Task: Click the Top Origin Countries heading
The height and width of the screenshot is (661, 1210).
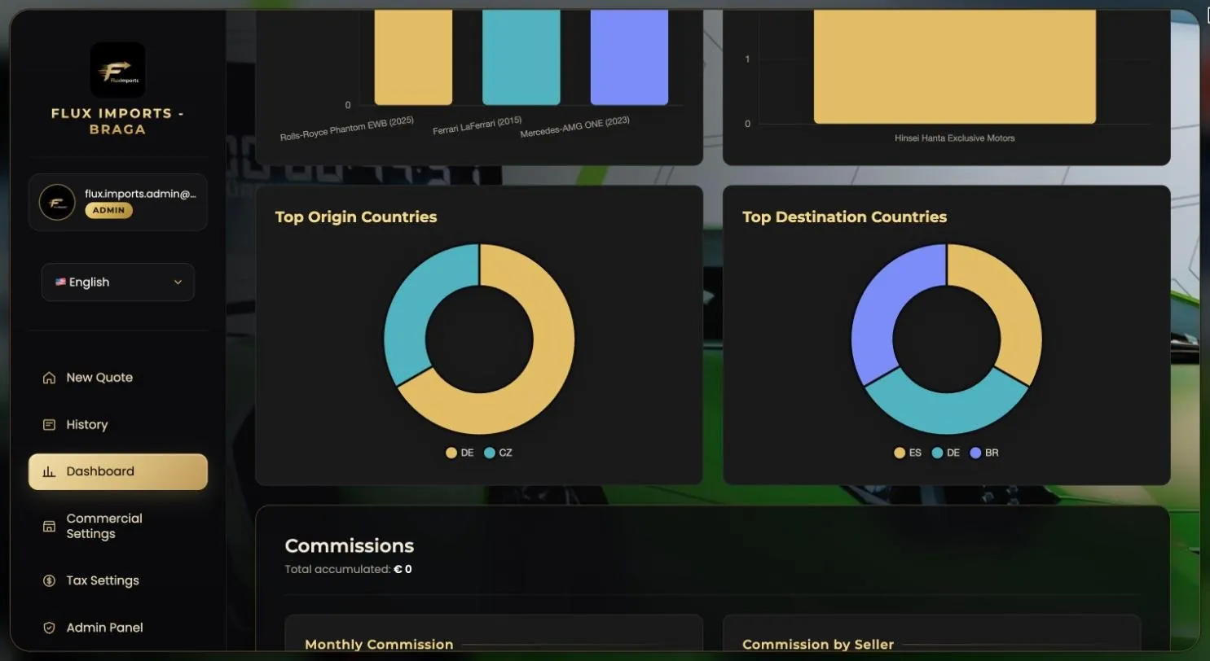Action: pyautogui.click(x=356, y=217)
